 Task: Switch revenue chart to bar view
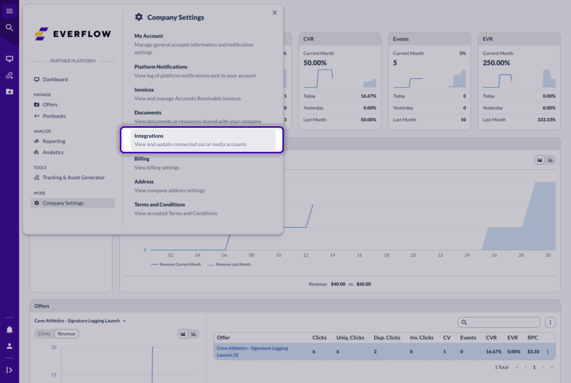click(x=550, y=160)
